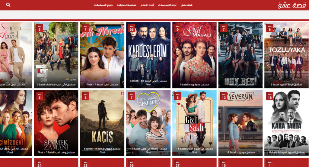
Task: Open the Kaçış series poster
Action: 102,123
